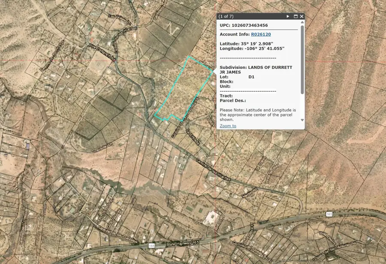Show next feature with popup arrow
386x264 pixels.
click(x=288, y=16)
